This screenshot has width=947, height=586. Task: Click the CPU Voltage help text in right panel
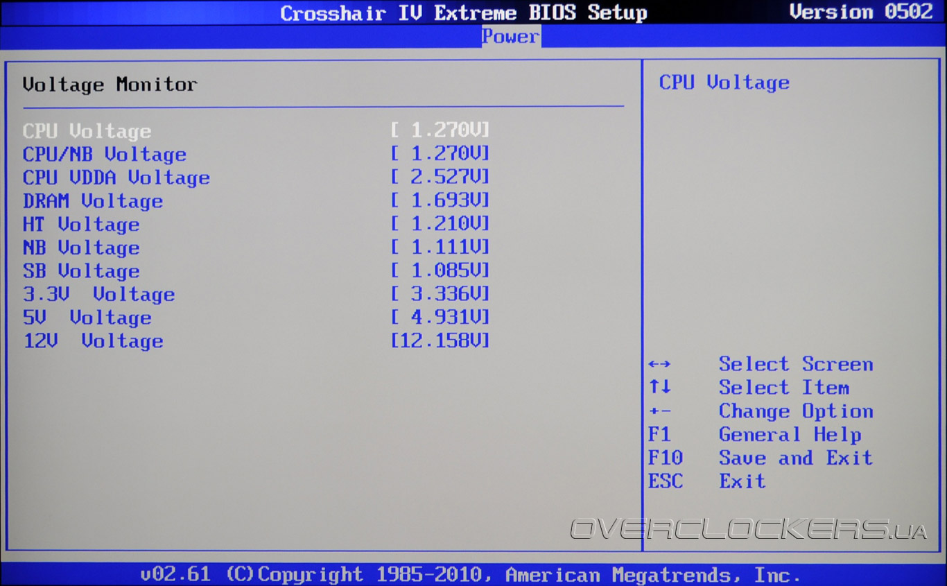pos(724,83)
